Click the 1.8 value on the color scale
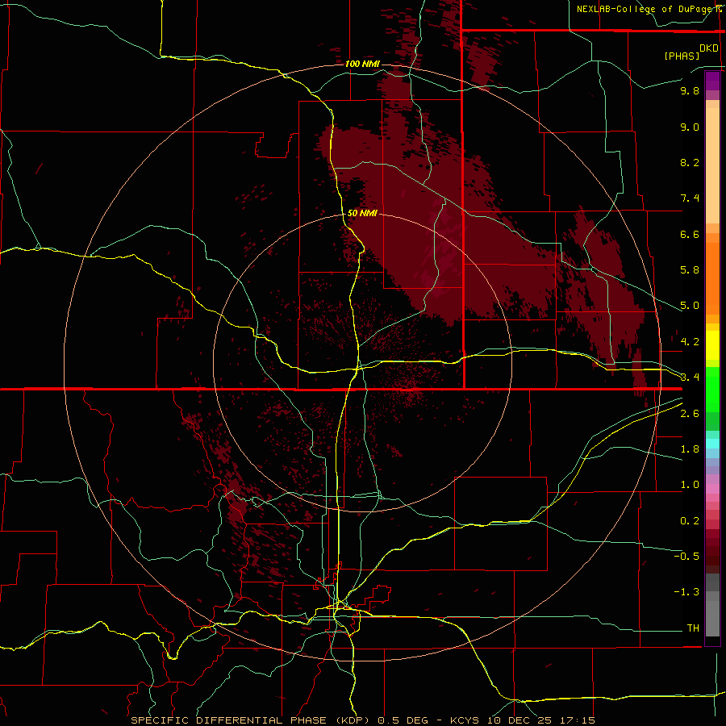The image size is (726, 726). (x=690, y=449)
